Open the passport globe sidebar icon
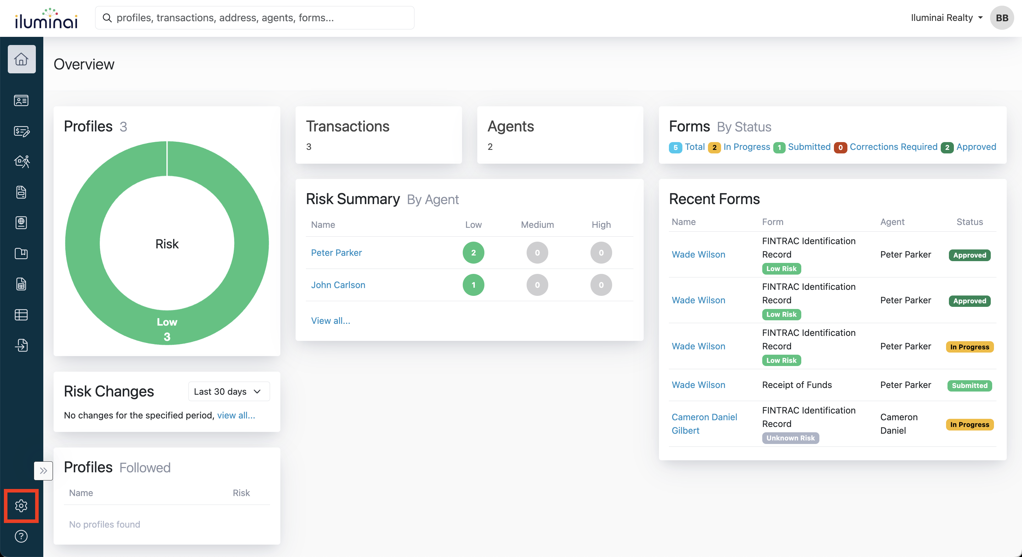This screenshot has width=1022, height=557. tap(21, 223)
